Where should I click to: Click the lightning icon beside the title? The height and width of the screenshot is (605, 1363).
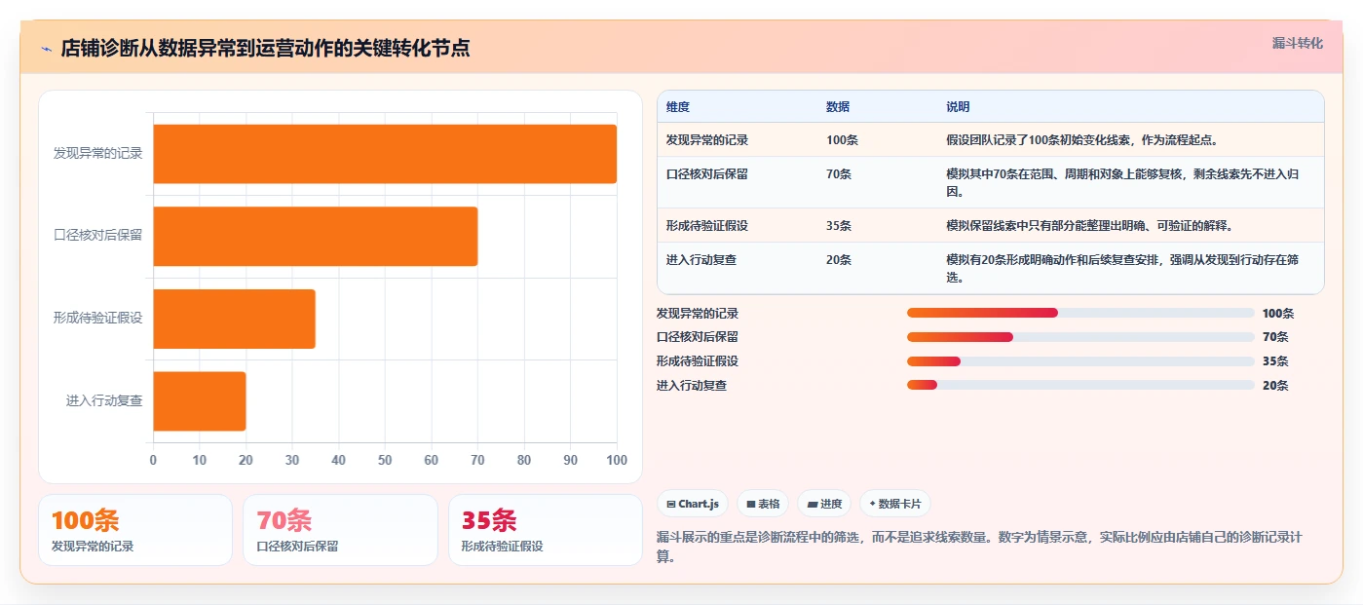(x=46, y=49)
